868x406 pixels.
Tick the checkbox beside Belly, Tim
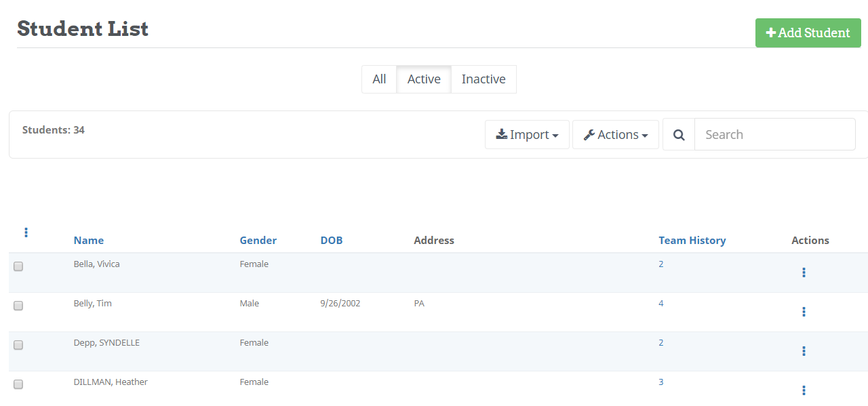(18, 306)
